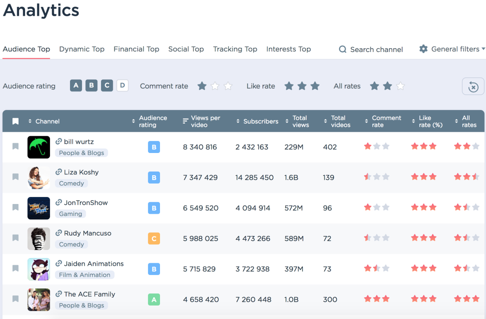Set Comment rate filter to three stars
Screen dimensions: 486x319
point(228,86)
